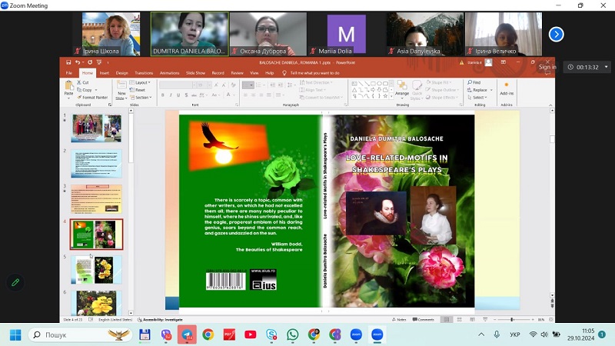Open the Replace dropdown arrow
The height and width of the screenshot is (346, 615).
(491, 90)
